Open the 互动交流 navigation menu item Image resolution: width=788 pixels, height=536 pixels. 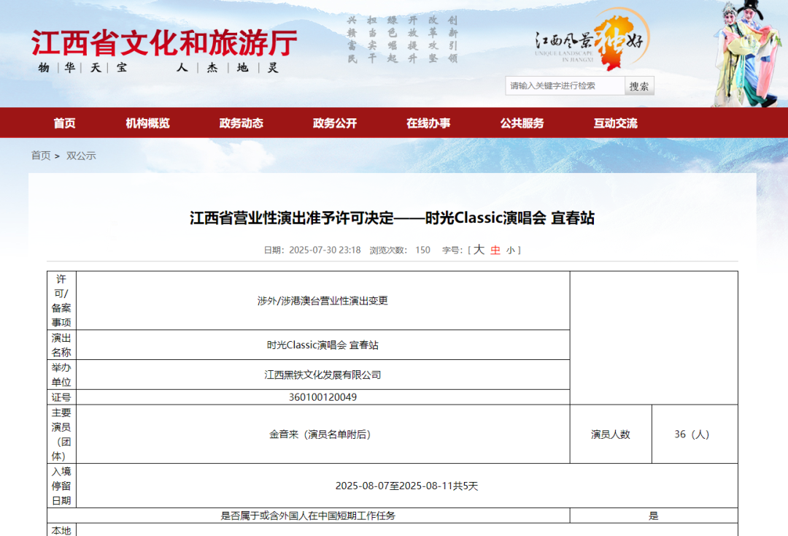(615, 123)
